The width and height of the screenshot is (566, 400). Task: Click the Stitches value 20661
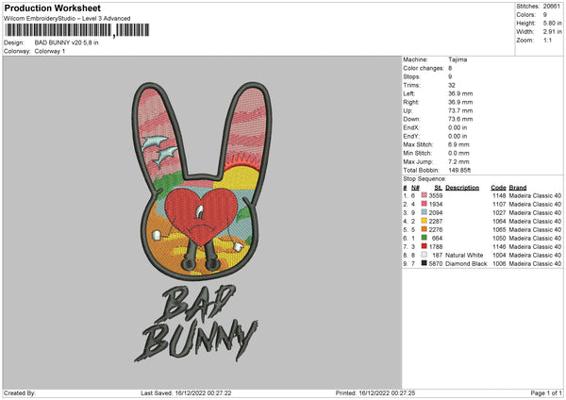[x=552, y=7]
